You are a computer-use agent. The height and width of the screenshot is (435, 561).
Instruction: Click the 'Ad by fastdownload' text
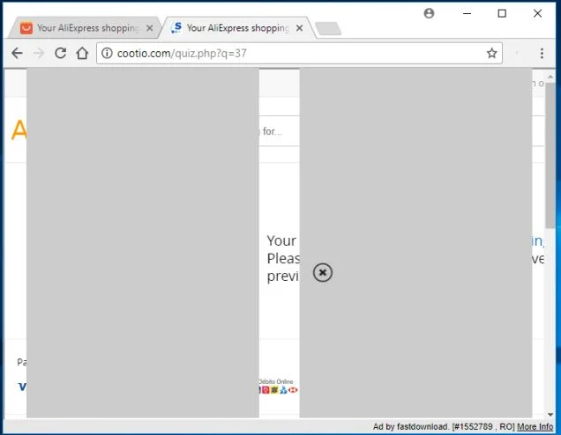pyautogui.click(x=410, y=426)
